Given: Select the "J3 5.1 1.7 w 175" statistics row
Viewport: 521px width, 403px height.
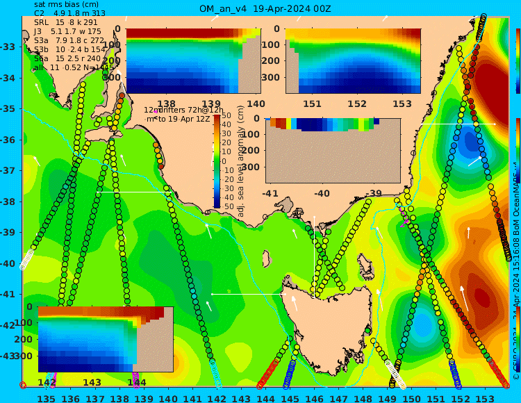Looking at the screenshot, I should coord(67,31).
